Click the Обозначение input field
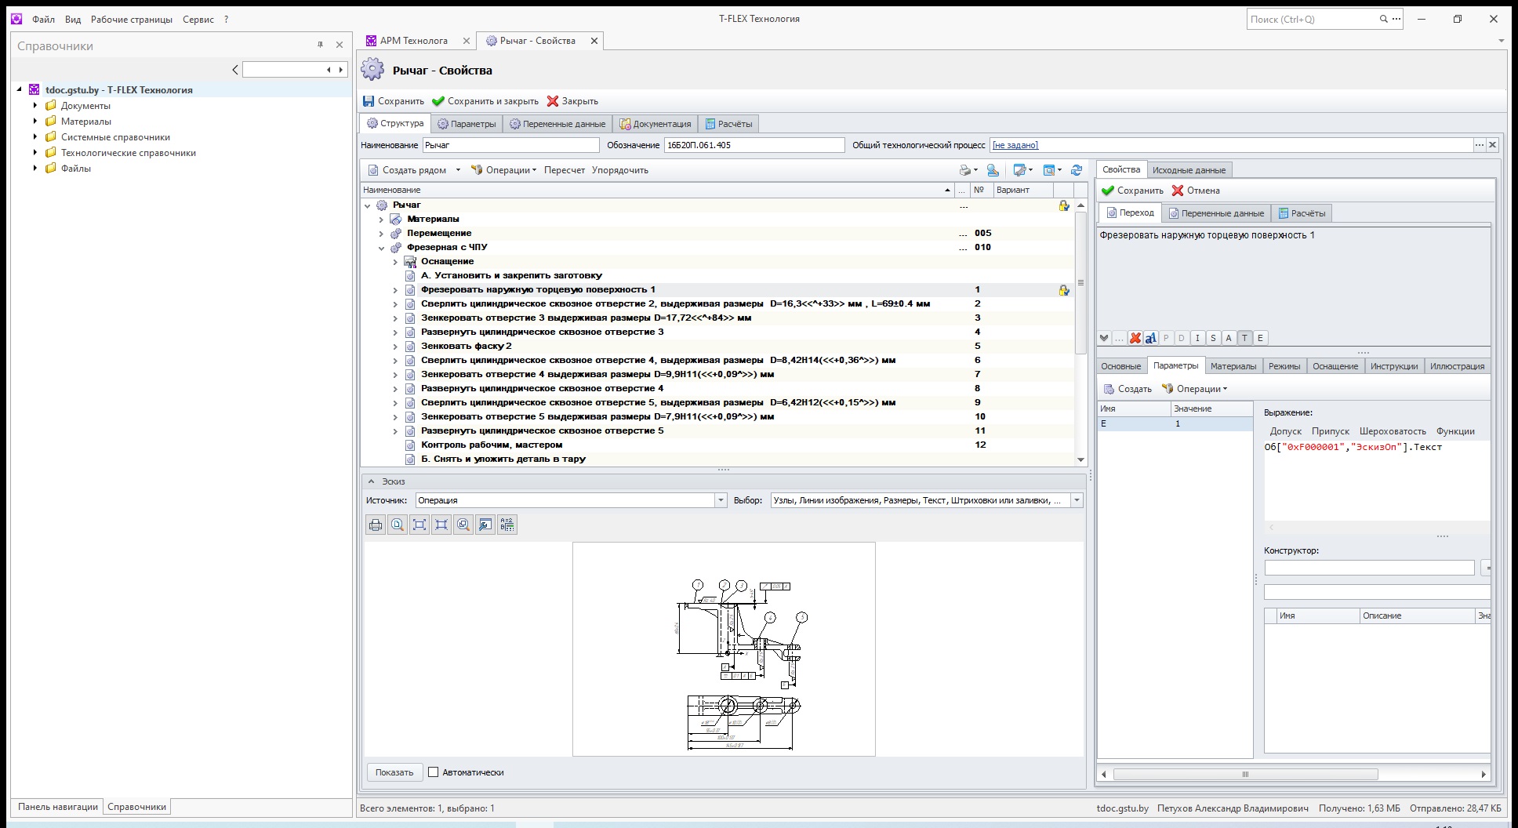 (x=753, y=145)
